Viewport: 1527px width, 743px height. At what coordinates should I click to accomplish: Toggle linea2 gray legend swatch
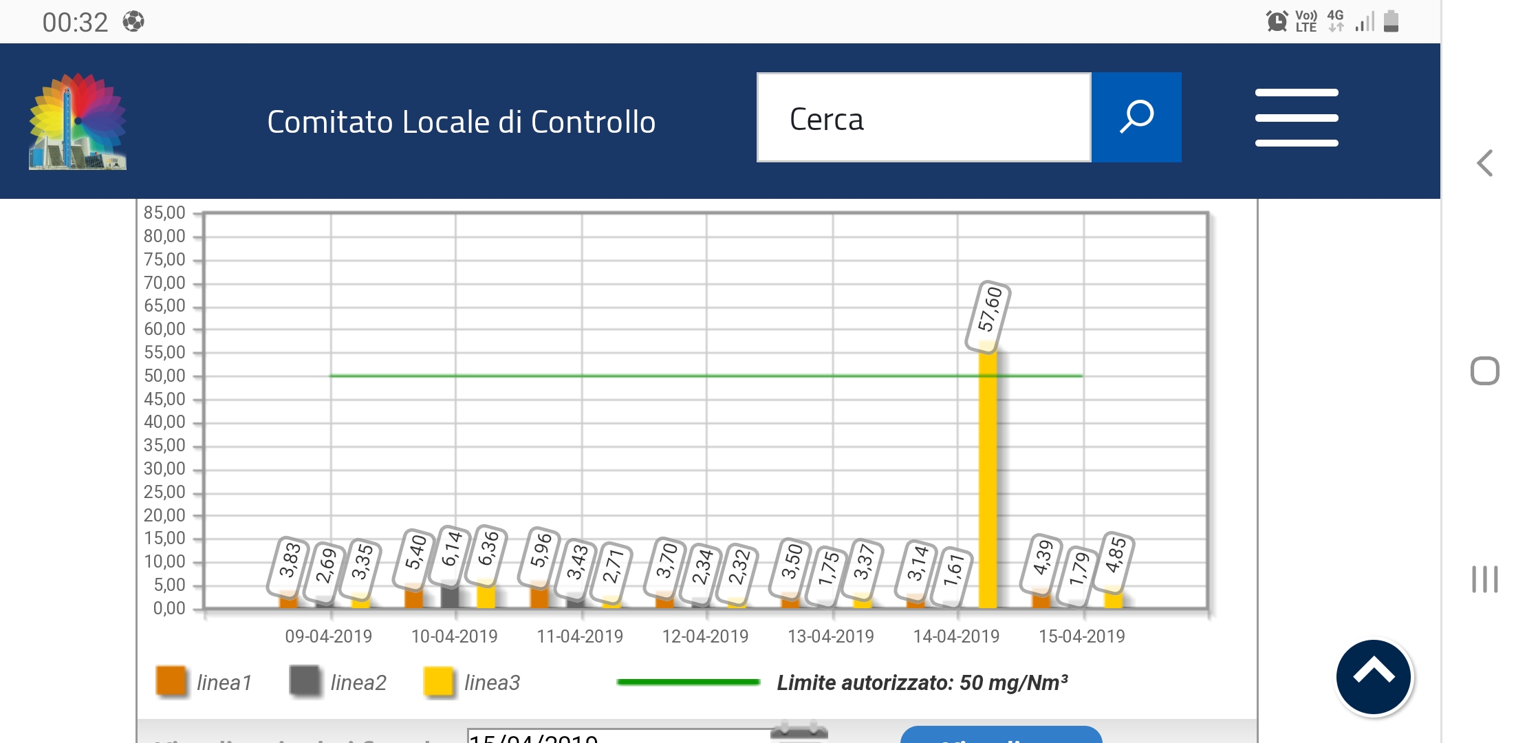(x=304, y=681)
